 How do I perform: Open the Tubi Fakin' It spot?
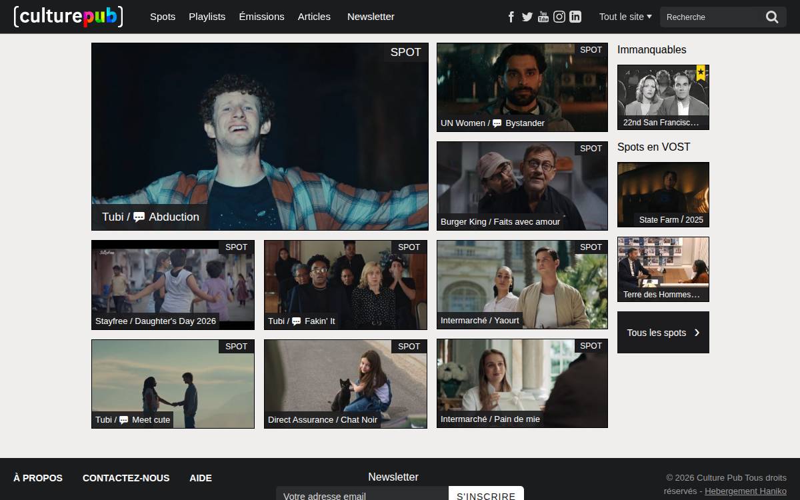pos(345,285)
